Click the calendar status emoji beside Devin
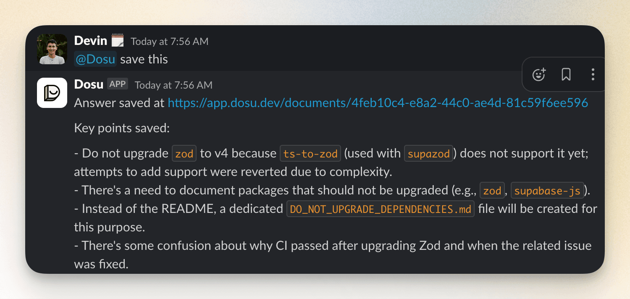The height and width of the screenshot is (299, 630). (118, 41)
